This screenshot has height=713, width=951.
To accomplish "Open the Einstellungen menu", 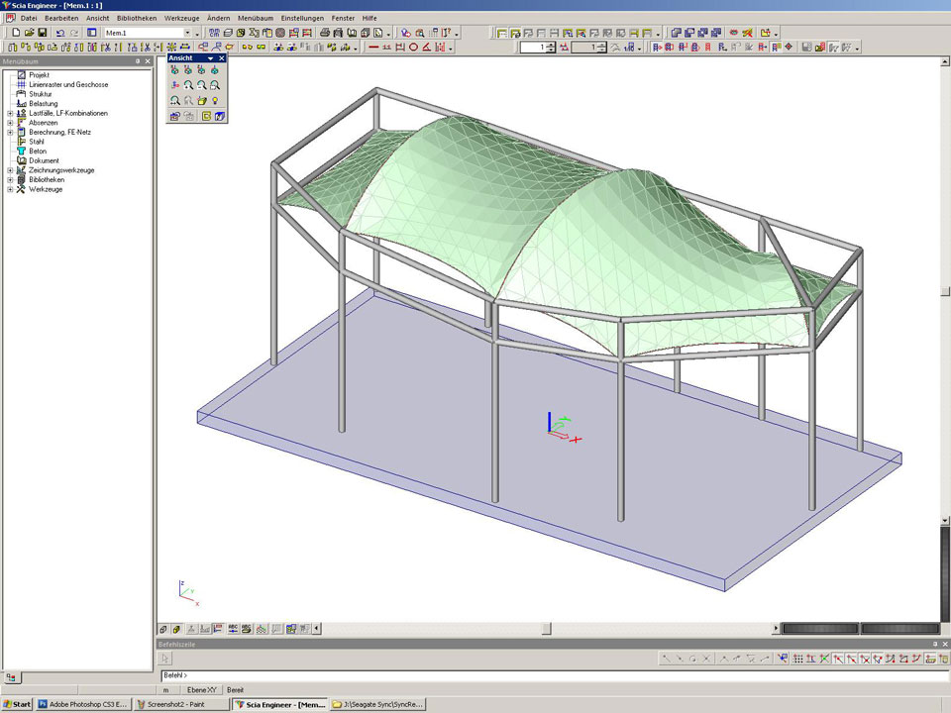I will click(301, 18).
